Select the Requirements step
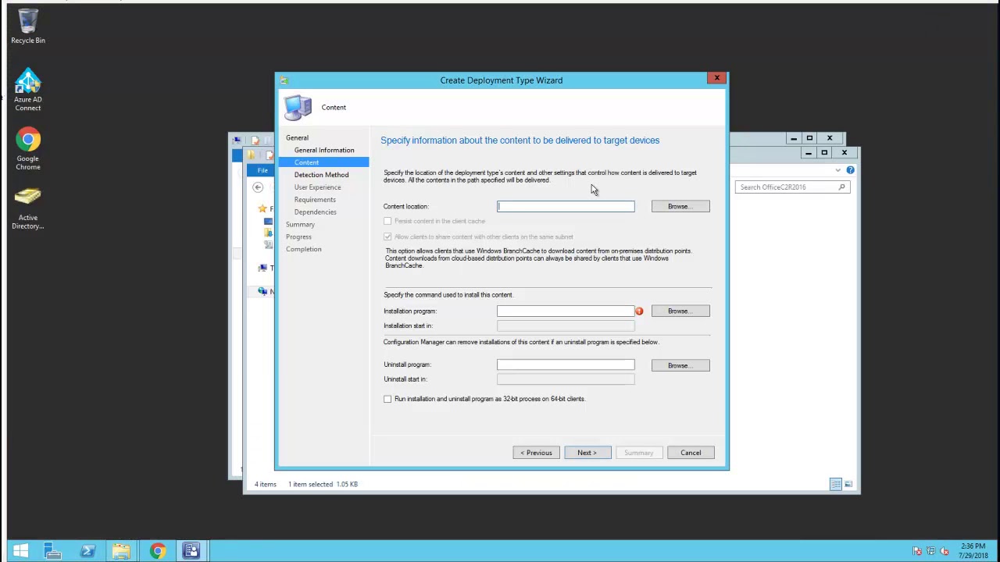The width and height of the screenshot is (1000, 562). click(x=315, y=200)
